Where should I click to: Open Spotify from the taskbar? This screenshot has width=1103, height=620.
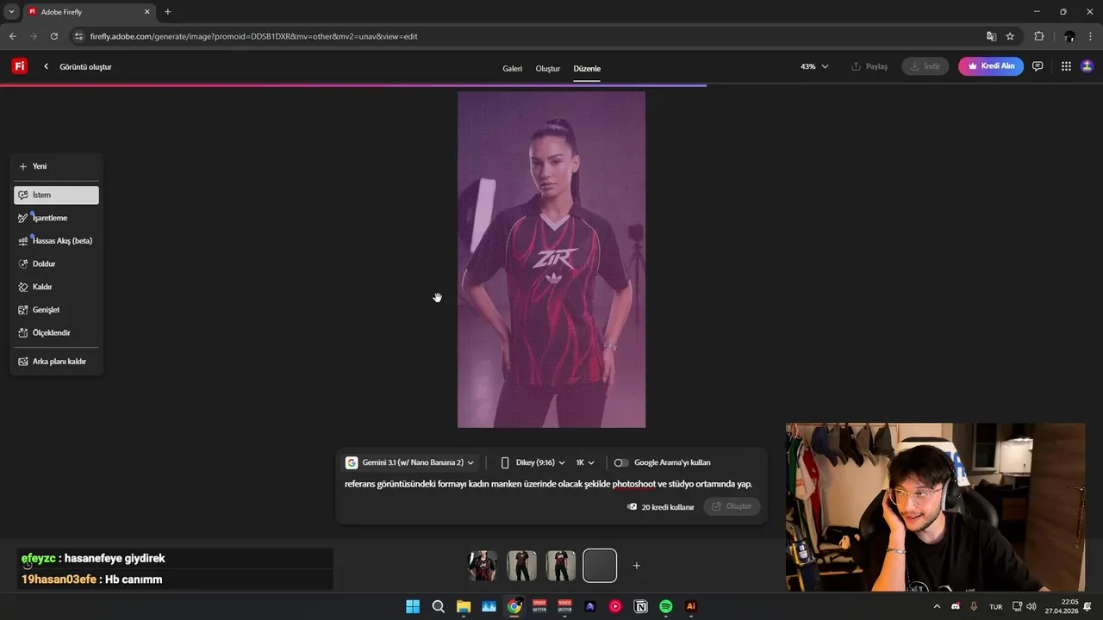[x=666, y=606]
